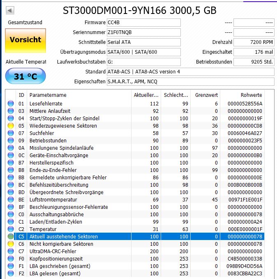The height and width of the screenshot is (279, 277).
Task: Click the Eigenschaften field S.M.A.R.T., APM, NCQ
Action: 191,82
